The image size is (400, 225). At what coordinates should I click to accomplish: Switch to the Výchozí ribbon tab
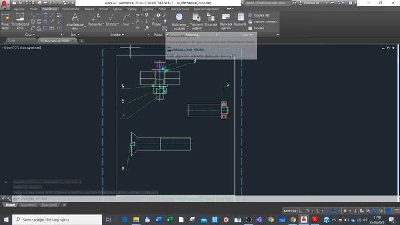[19, 9]
